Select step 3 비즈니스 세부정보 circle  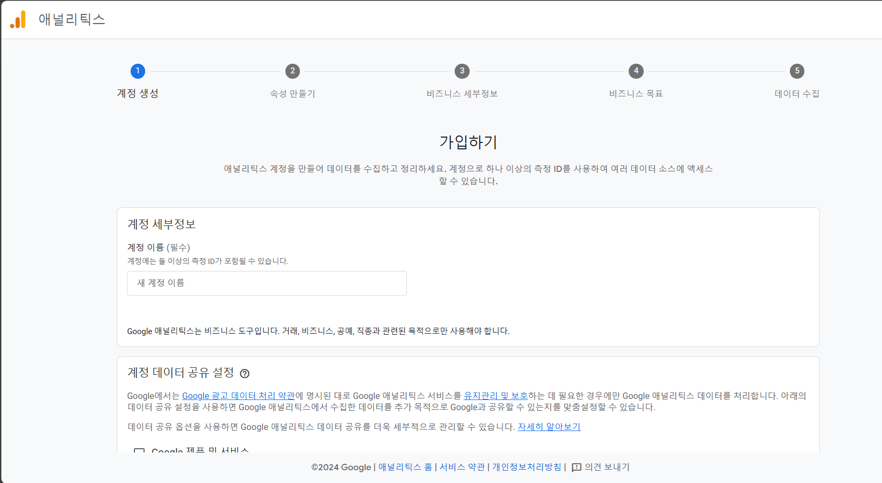tap(462, 71)
